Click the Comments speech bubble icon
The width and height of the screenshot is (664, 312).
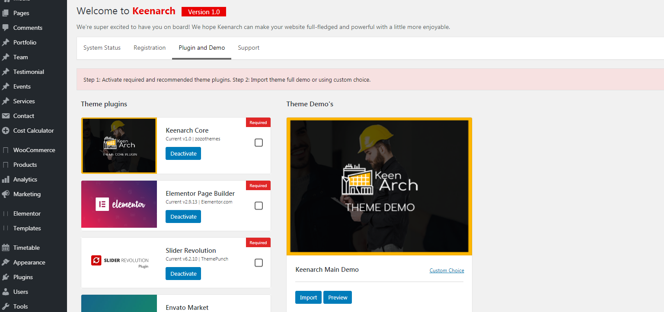click(6, 28)
